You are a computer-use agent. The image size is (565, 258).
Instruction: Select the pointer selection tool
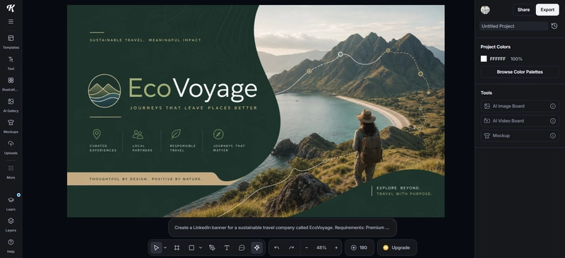click(156, 247)
